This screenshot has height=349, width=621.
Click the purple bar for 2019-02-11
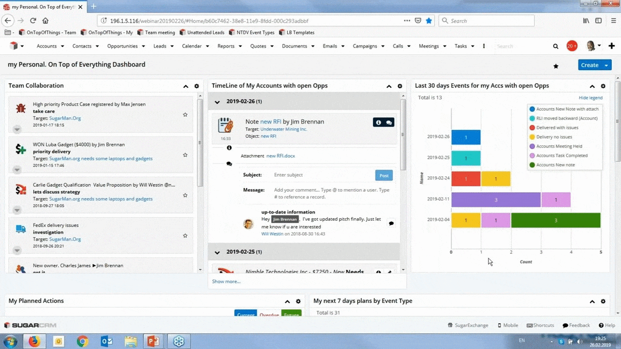coord(496,200)
